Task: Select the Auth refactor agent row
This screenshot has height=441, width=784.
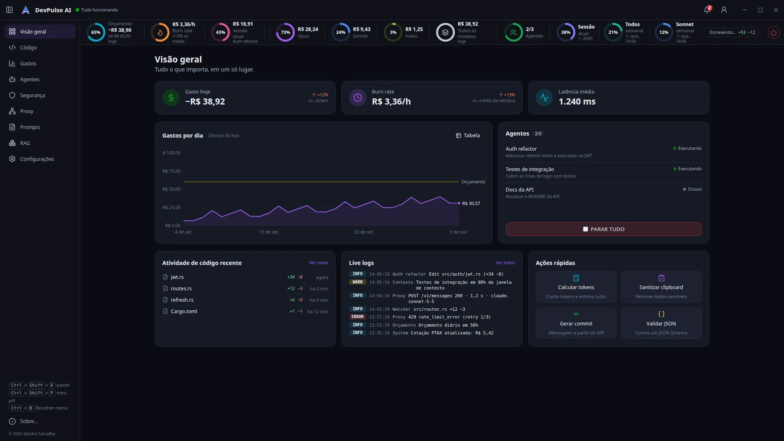Action: tap(604, 152)
